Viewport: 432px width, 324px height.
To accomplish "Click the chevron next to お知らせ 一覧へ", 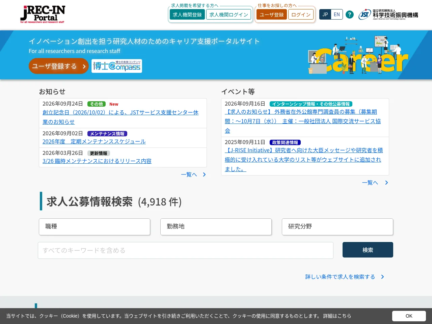I will click(x=204, y=174).
